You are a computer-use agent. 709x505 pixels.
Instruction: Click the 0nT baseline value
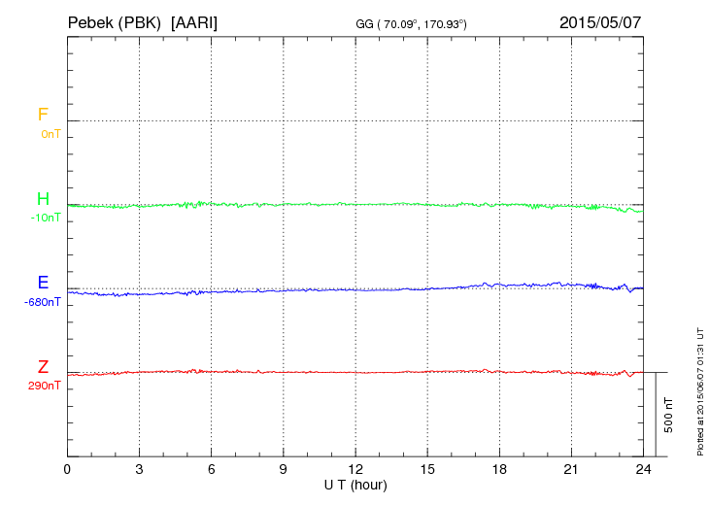tap(51, 134)
